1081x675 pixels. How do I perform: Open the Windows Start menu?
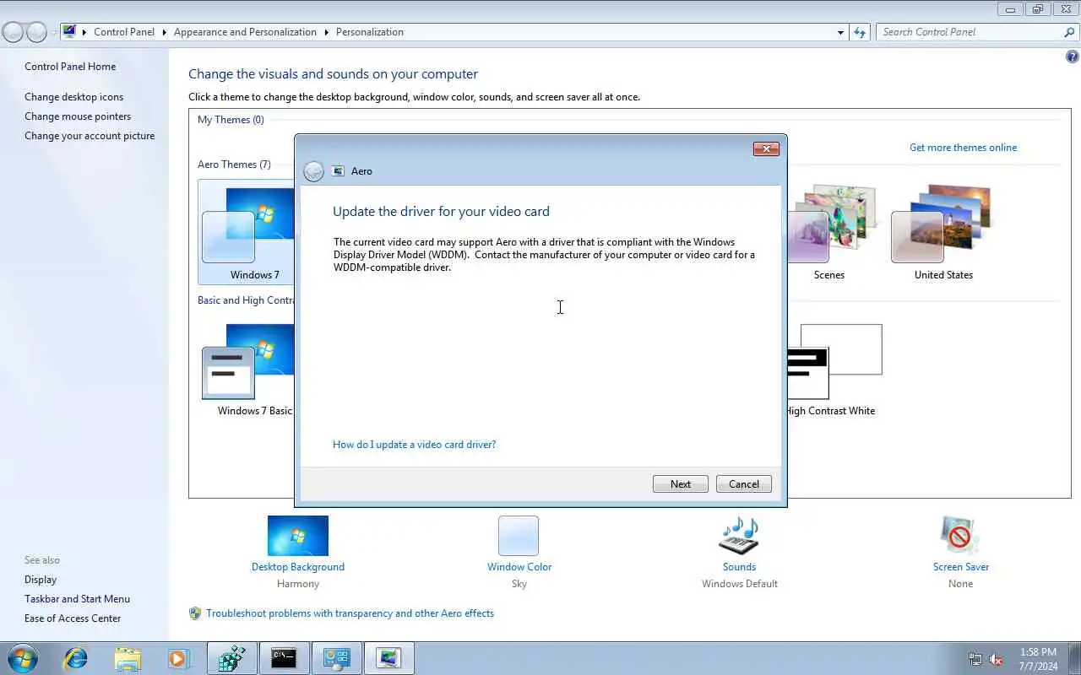coord(22,658)
